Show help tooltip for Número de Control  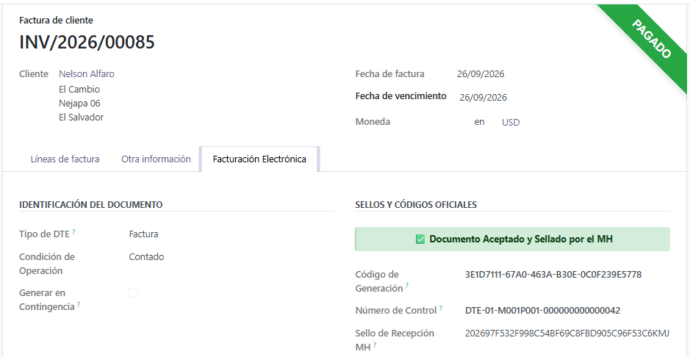(x=440, y=308)
